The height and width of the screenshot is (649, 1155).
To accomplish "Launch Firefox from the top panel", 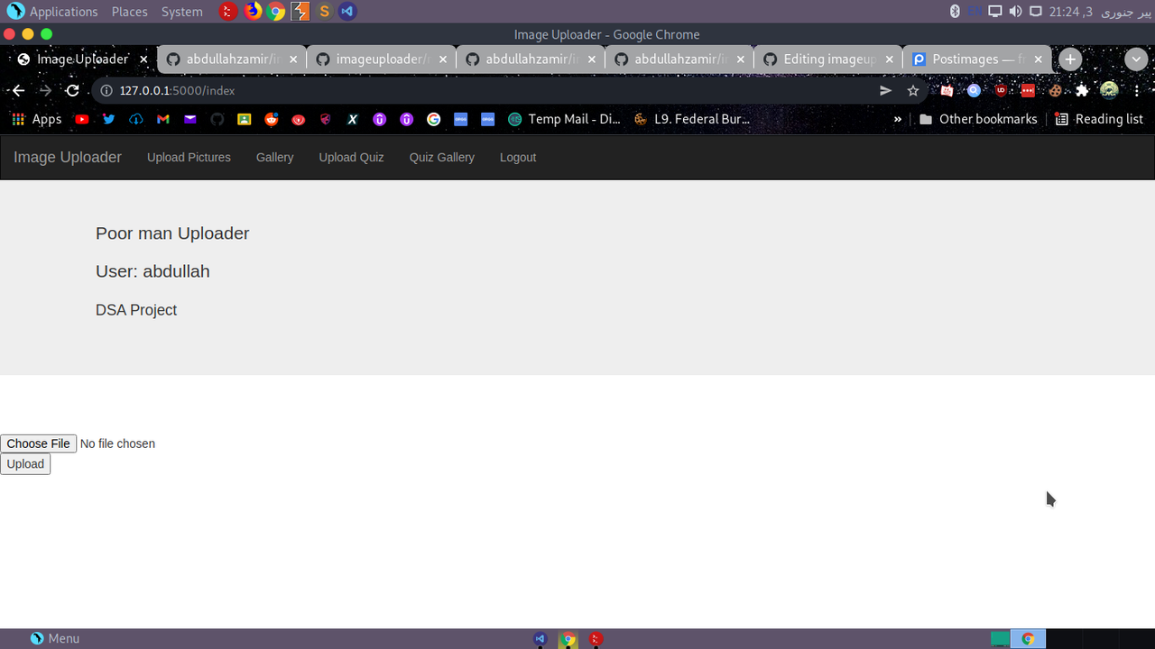I will 253,11.
